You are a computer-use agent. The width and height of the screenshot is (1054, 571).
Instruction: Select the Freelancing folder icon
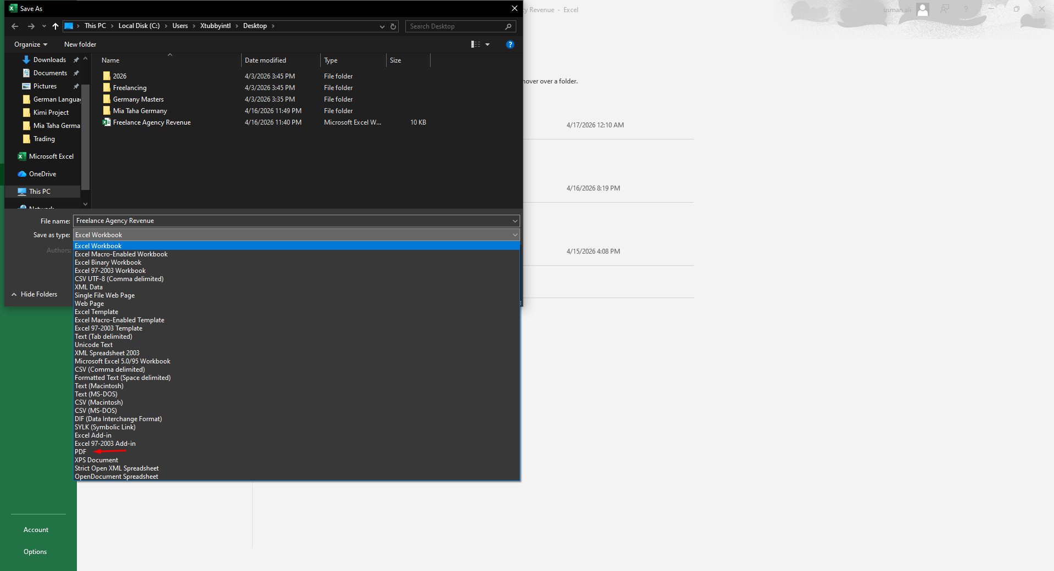coord(107,88)
